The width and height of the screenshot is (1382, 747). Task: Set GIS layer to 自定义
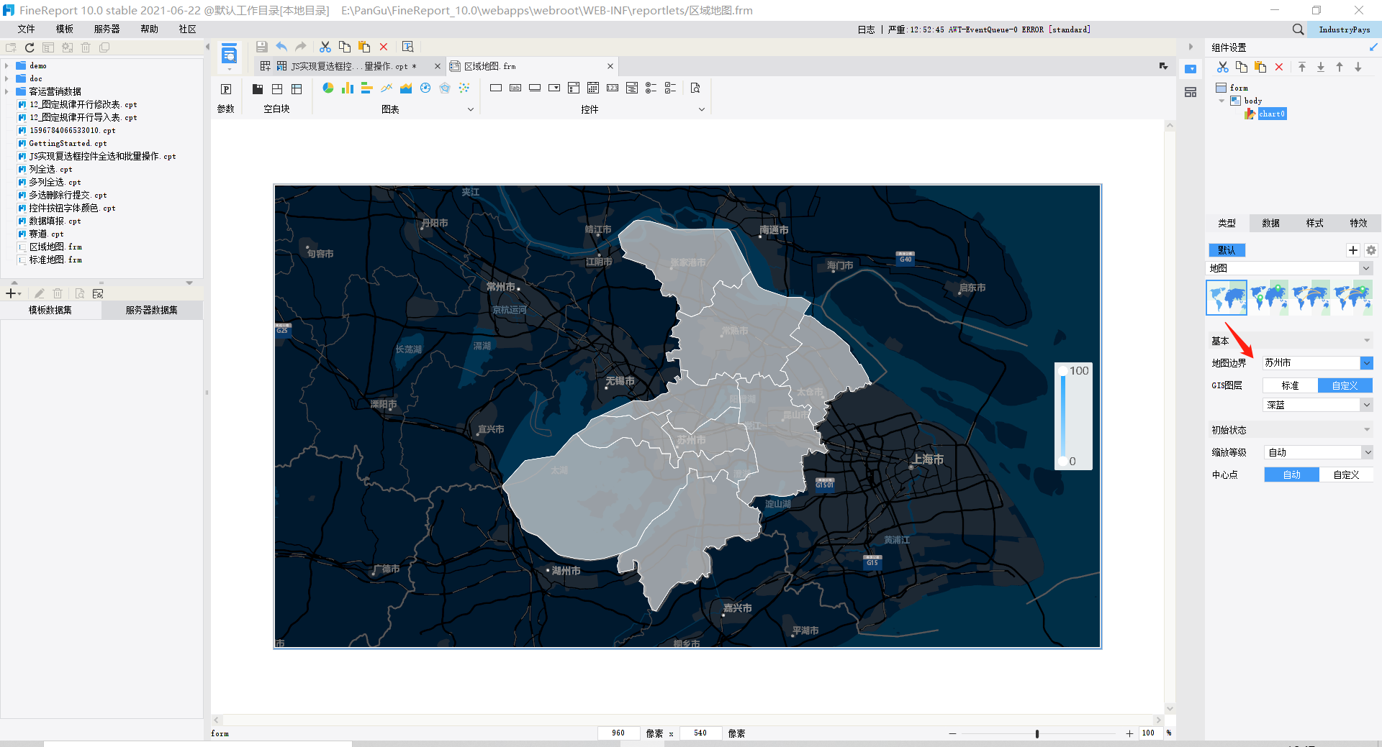click(x=1345, y=385)
